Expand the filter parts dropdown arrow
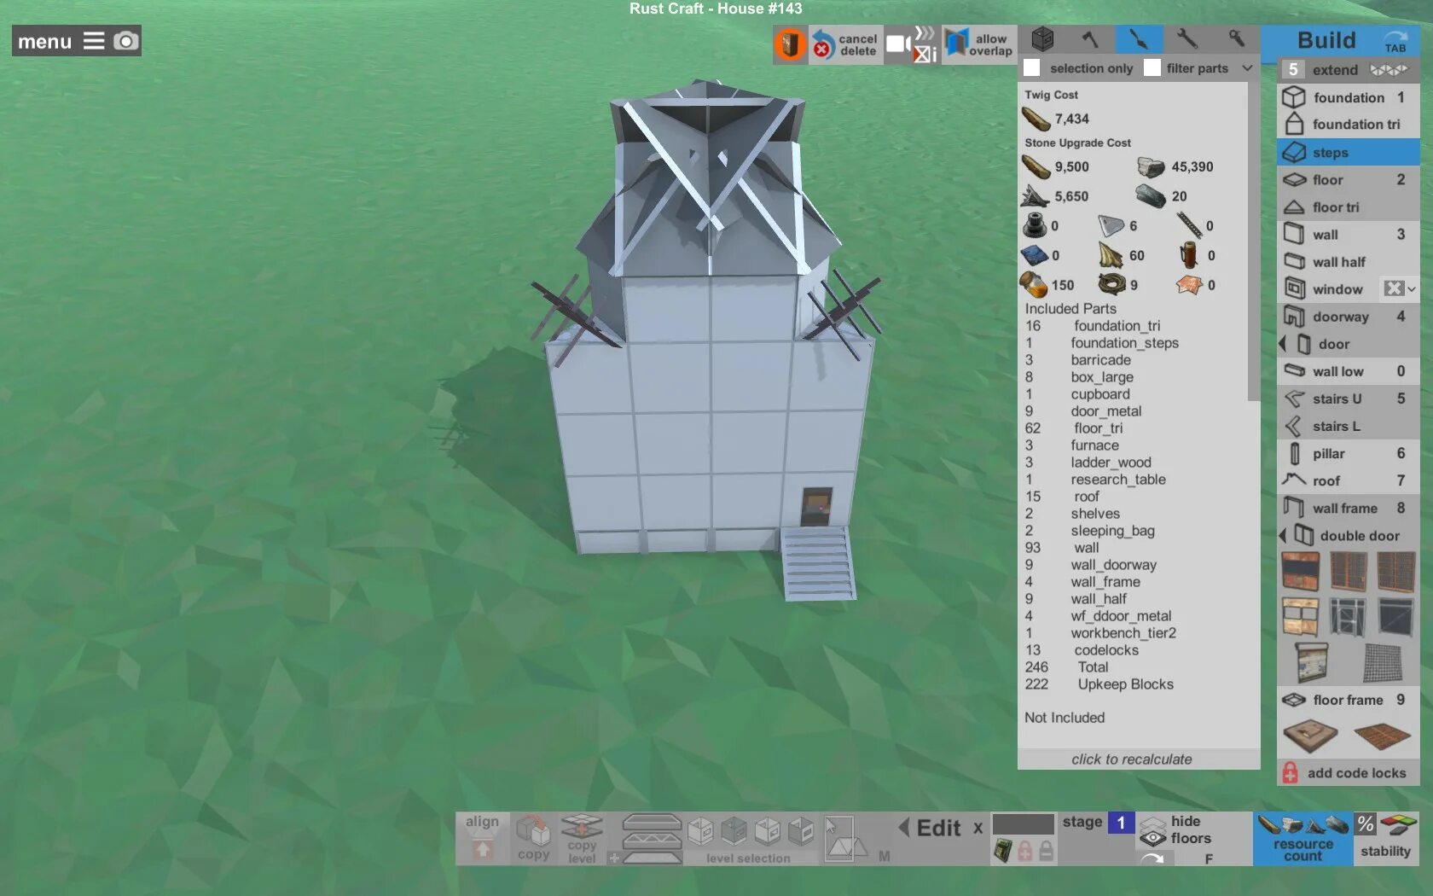Viewport: 1433px width, 896px height. coord(1247,68)
